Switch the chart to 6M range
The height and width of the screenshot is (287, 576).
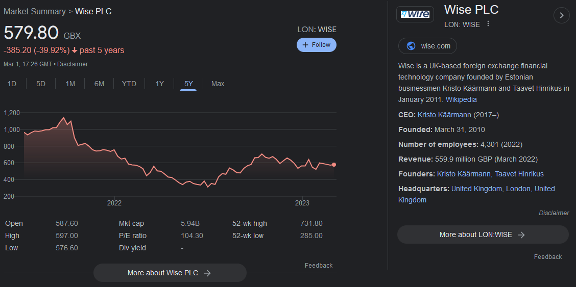[x=99, y=84]
